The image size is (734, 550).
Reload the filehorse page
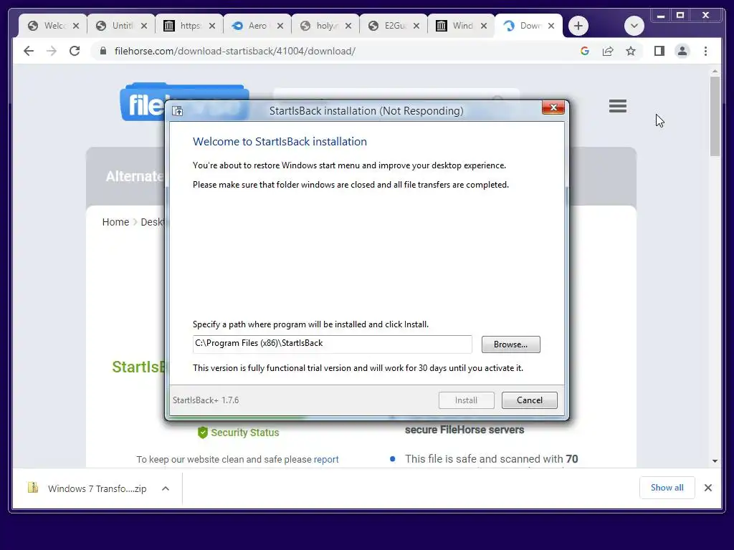pyautogui.click(x=75, y=51)
